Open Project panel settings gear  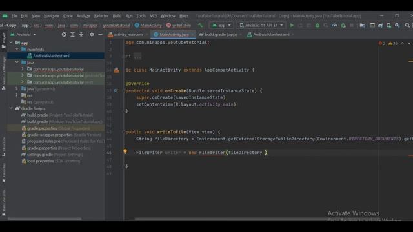92,34
